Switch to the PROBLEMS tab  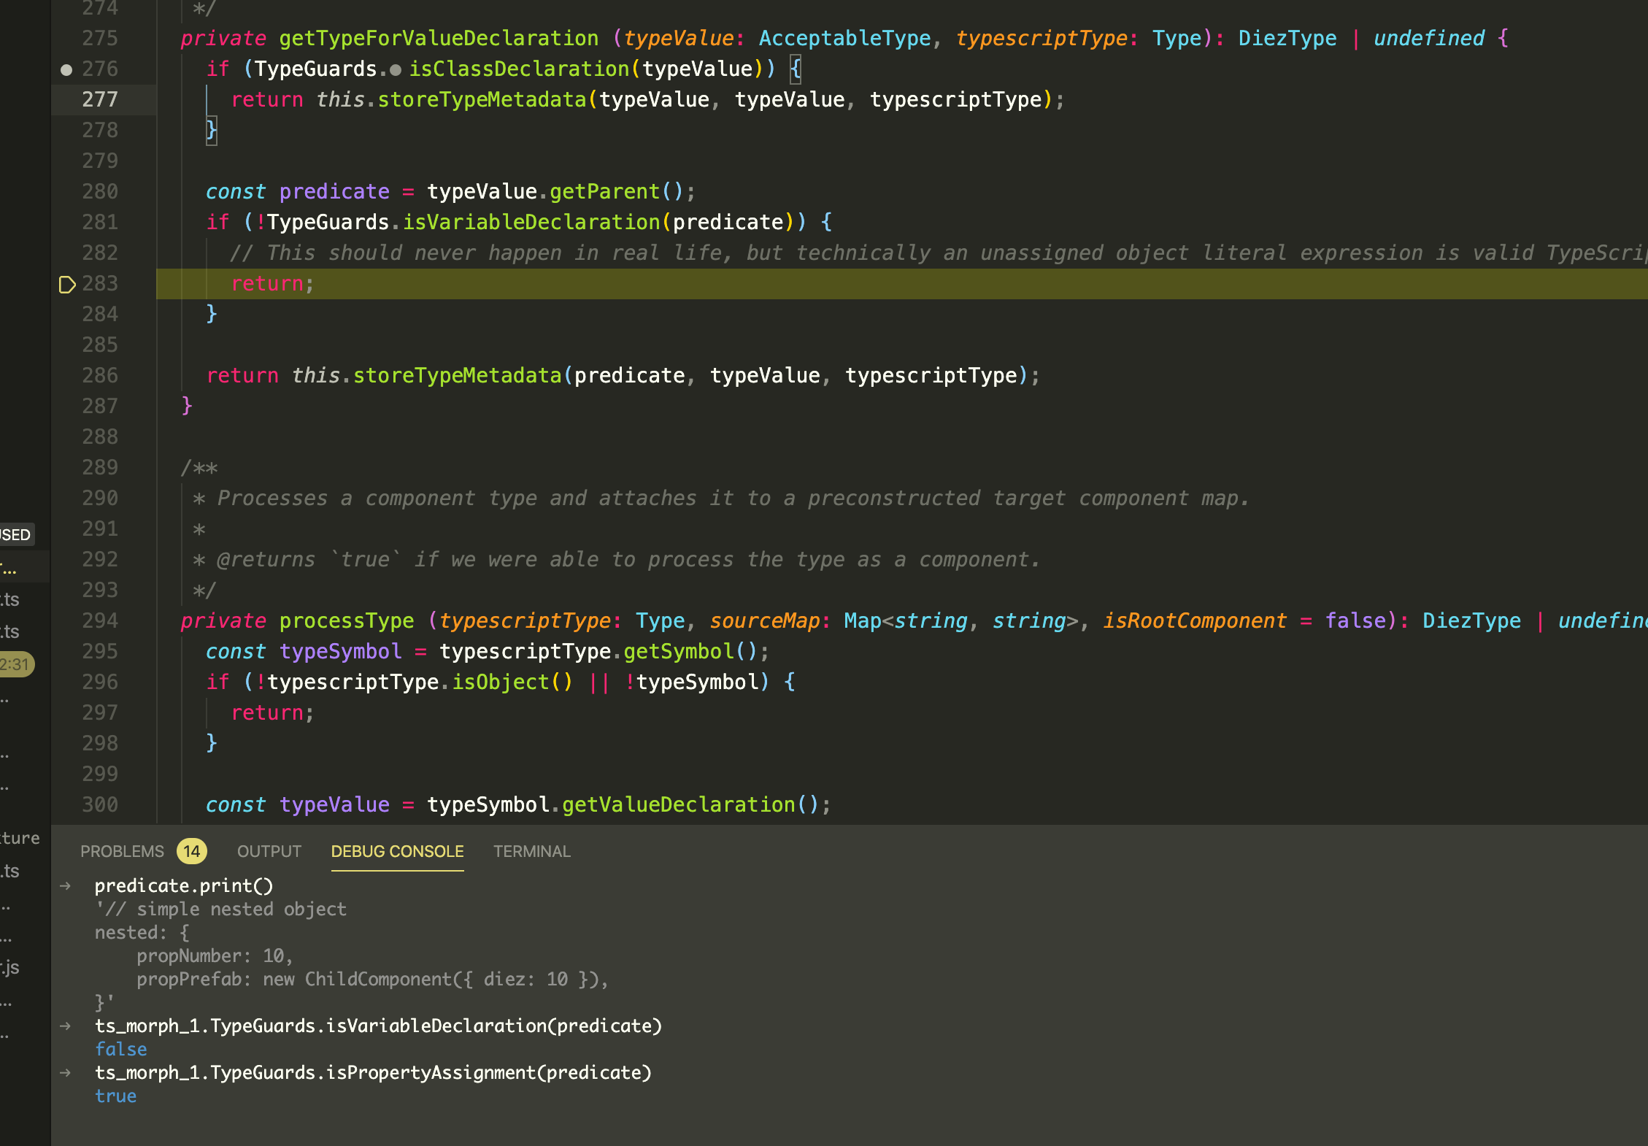(122, 851)
